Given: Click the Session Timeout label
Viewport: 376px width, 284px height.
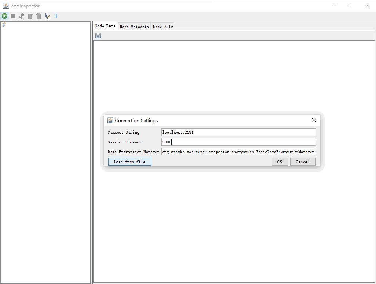Looking at the screenshot, I should [124, 142].
